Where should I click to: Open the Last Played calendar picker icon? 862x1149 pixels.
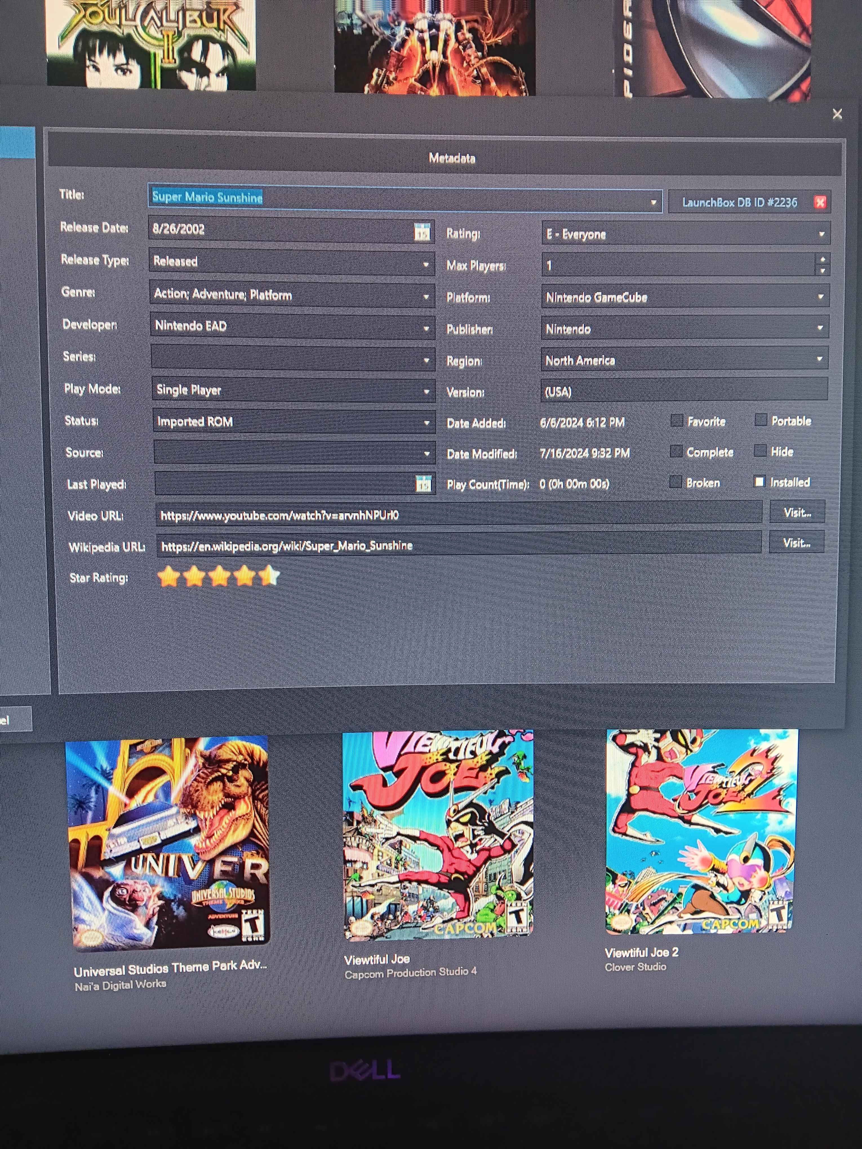coord(423,484)
